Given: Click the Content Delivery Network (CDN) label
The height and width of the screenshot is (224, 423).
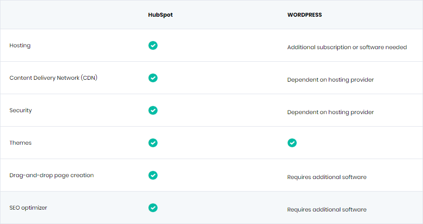Looking at the screenshot, I should coord(53,78).
